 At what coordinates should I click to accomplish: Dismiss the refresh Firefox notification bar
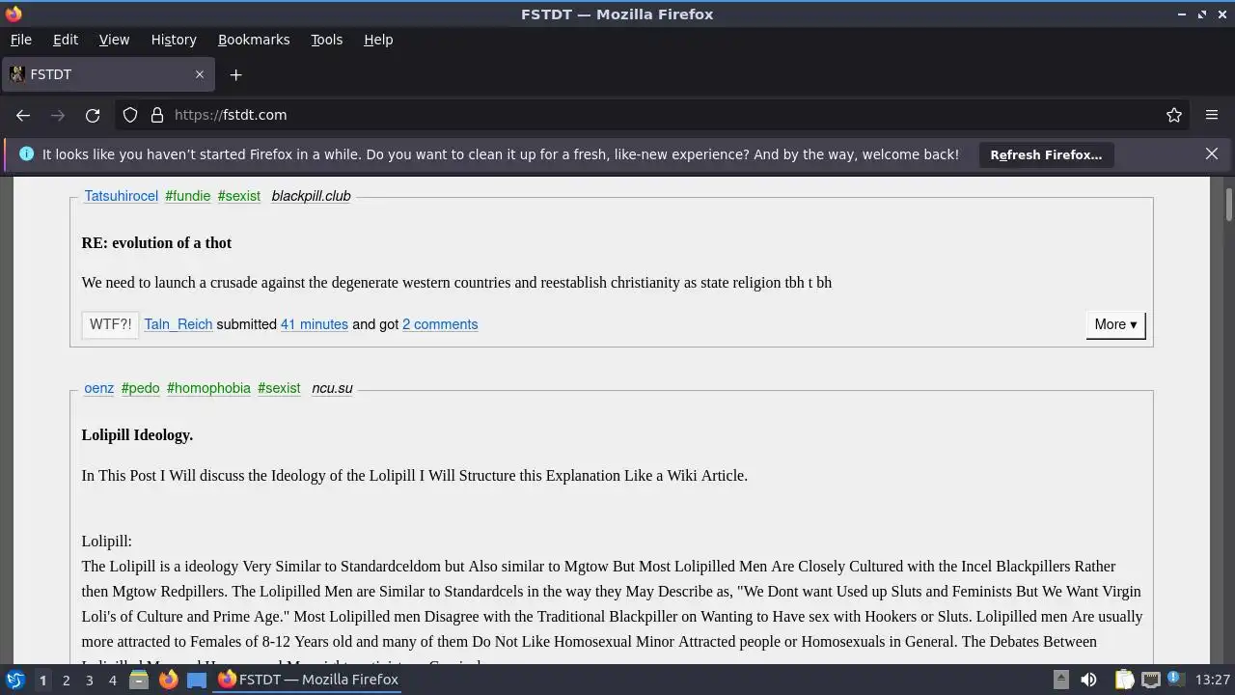(x=1212, y=154)
